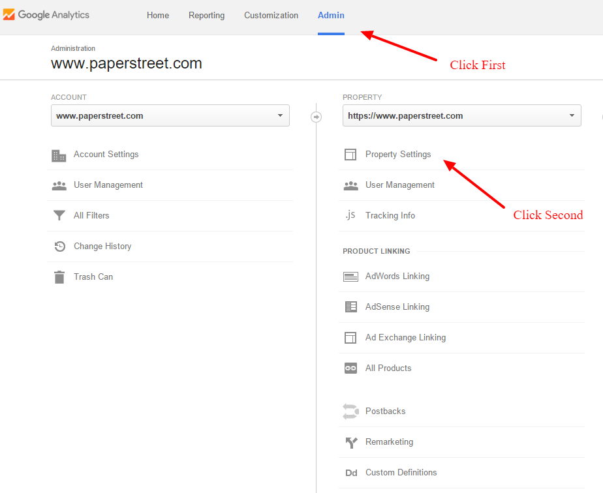
Task: Open the Postbacks link
Action: [x=385, y=411]
